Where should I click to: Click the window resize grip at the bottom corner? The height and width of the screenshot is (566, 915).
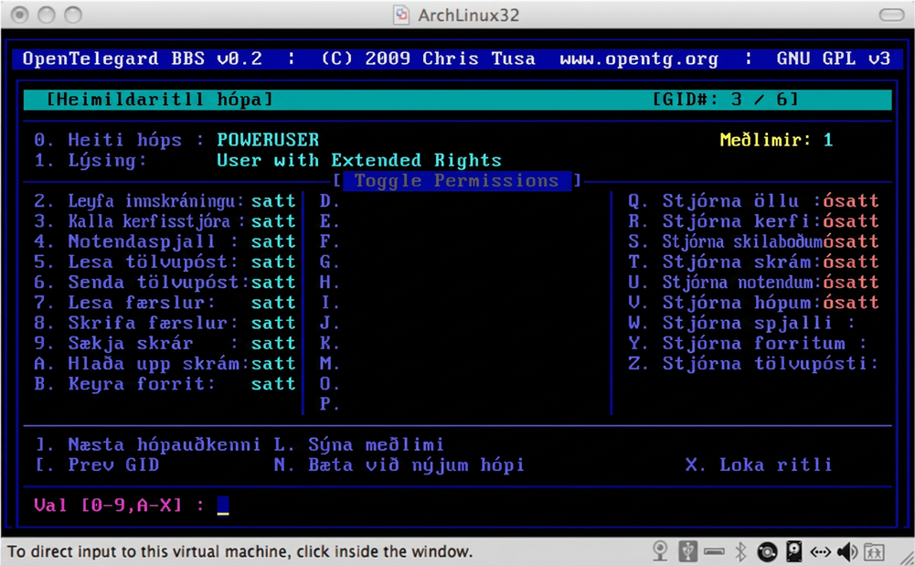click(x=907, y=558)
